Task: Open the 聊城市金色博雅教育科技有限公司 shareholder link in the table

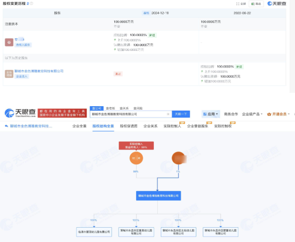Action: click(x=39, y=71)
